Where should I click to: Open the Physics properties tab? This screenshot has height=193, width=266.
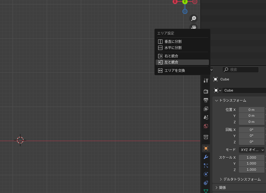(x=206, y=174)
